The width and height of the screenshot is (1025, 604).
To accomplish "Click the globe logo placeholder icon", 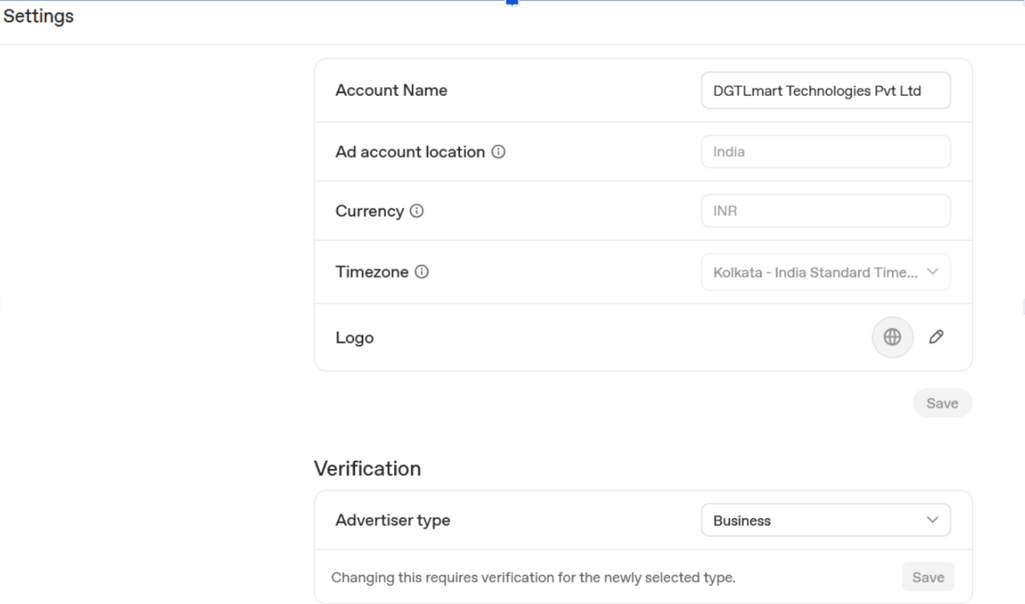I will [892, 337].
